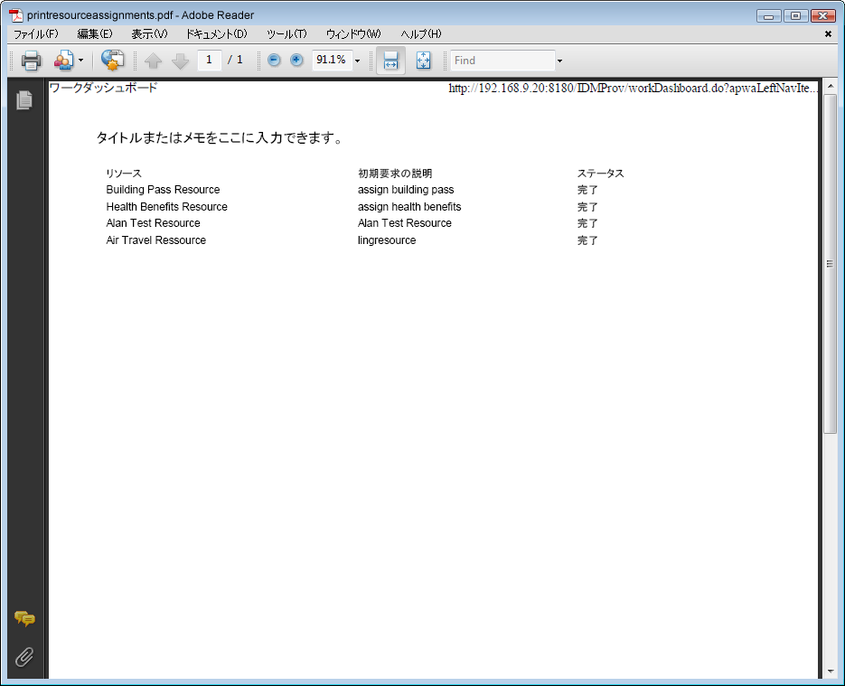
Task: Click the zoom in plus button
Action: coord(296,60)
